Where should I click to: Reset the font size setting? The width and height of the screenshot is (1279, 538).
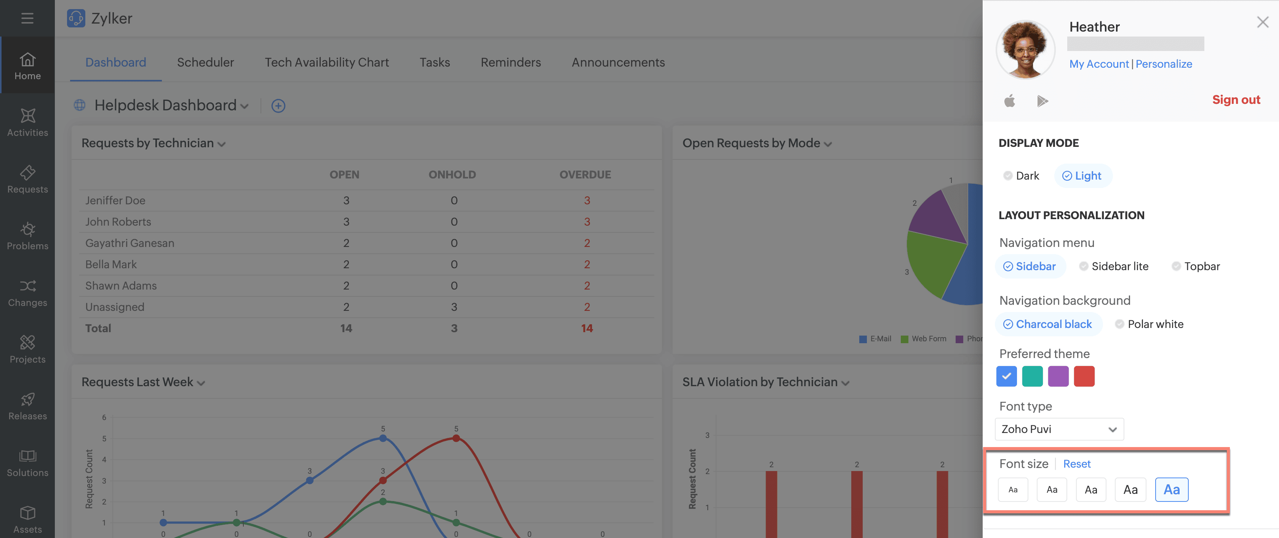1076,464
